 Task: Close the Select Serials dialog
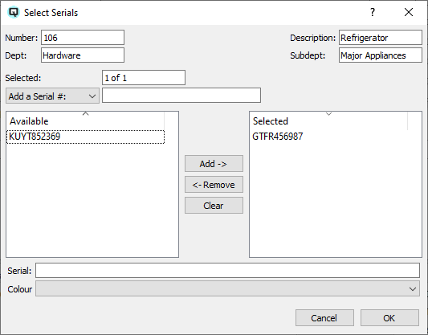(409, 12)
